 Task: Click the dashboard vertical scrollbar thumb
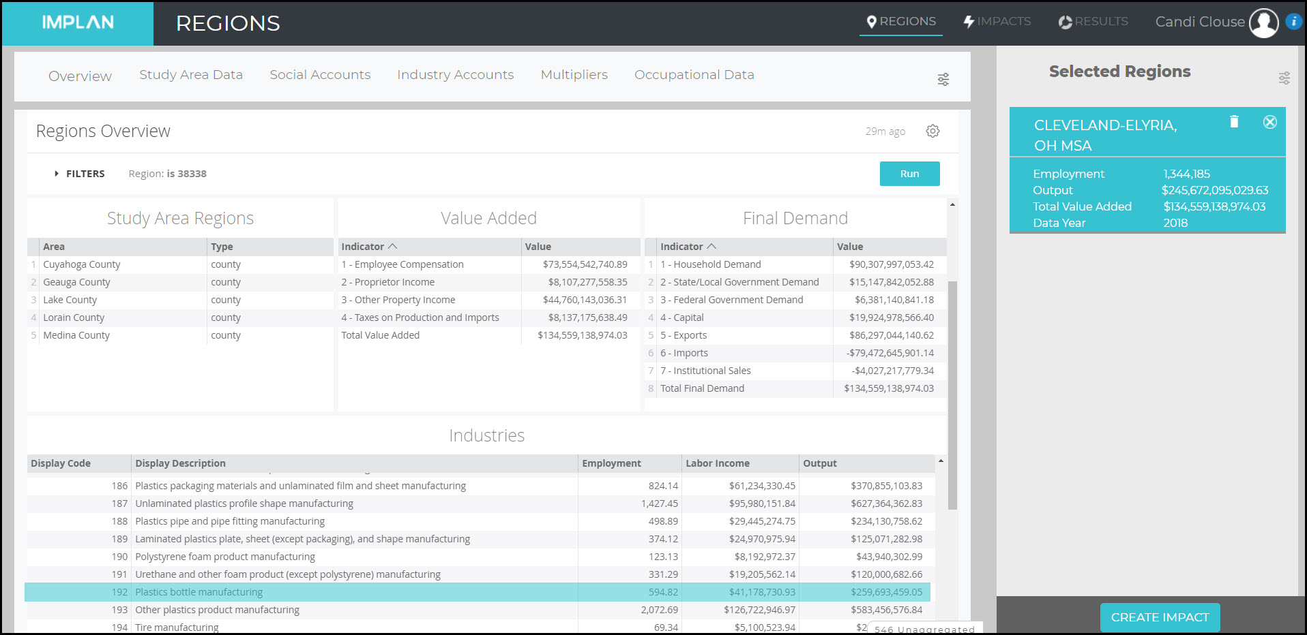pos(952,395)
